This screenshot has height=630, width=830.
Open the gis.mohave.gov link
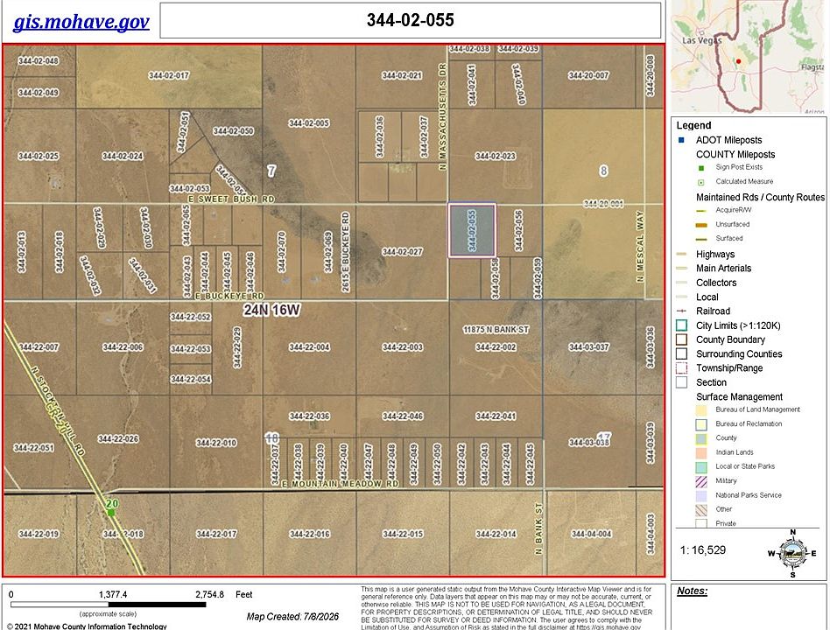click(81, 22)
